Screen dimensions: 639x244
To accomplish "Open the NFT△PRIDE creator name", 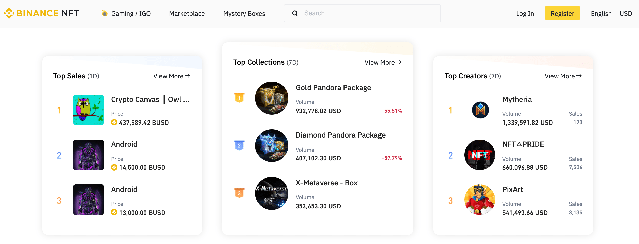I will coord(523,144).
